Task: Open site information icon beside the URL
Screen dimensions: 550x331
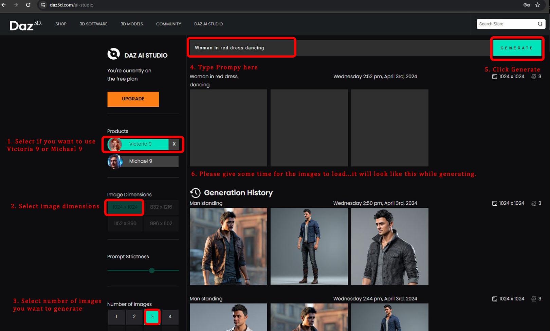Action: 43,5
